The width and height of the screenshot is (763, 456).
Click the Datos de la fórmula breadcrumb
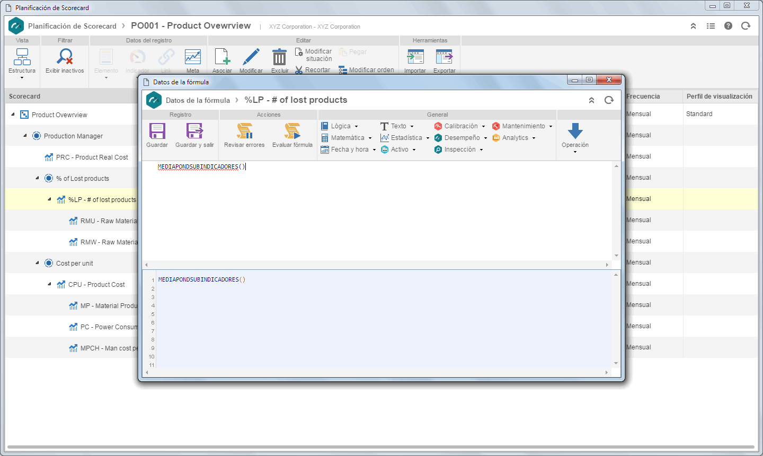pyautogui.click(x=198, y=100)
